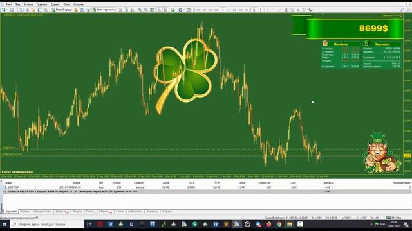Switch to Эксперты tab
Screen dimensions: 412x231
point(152,211)
